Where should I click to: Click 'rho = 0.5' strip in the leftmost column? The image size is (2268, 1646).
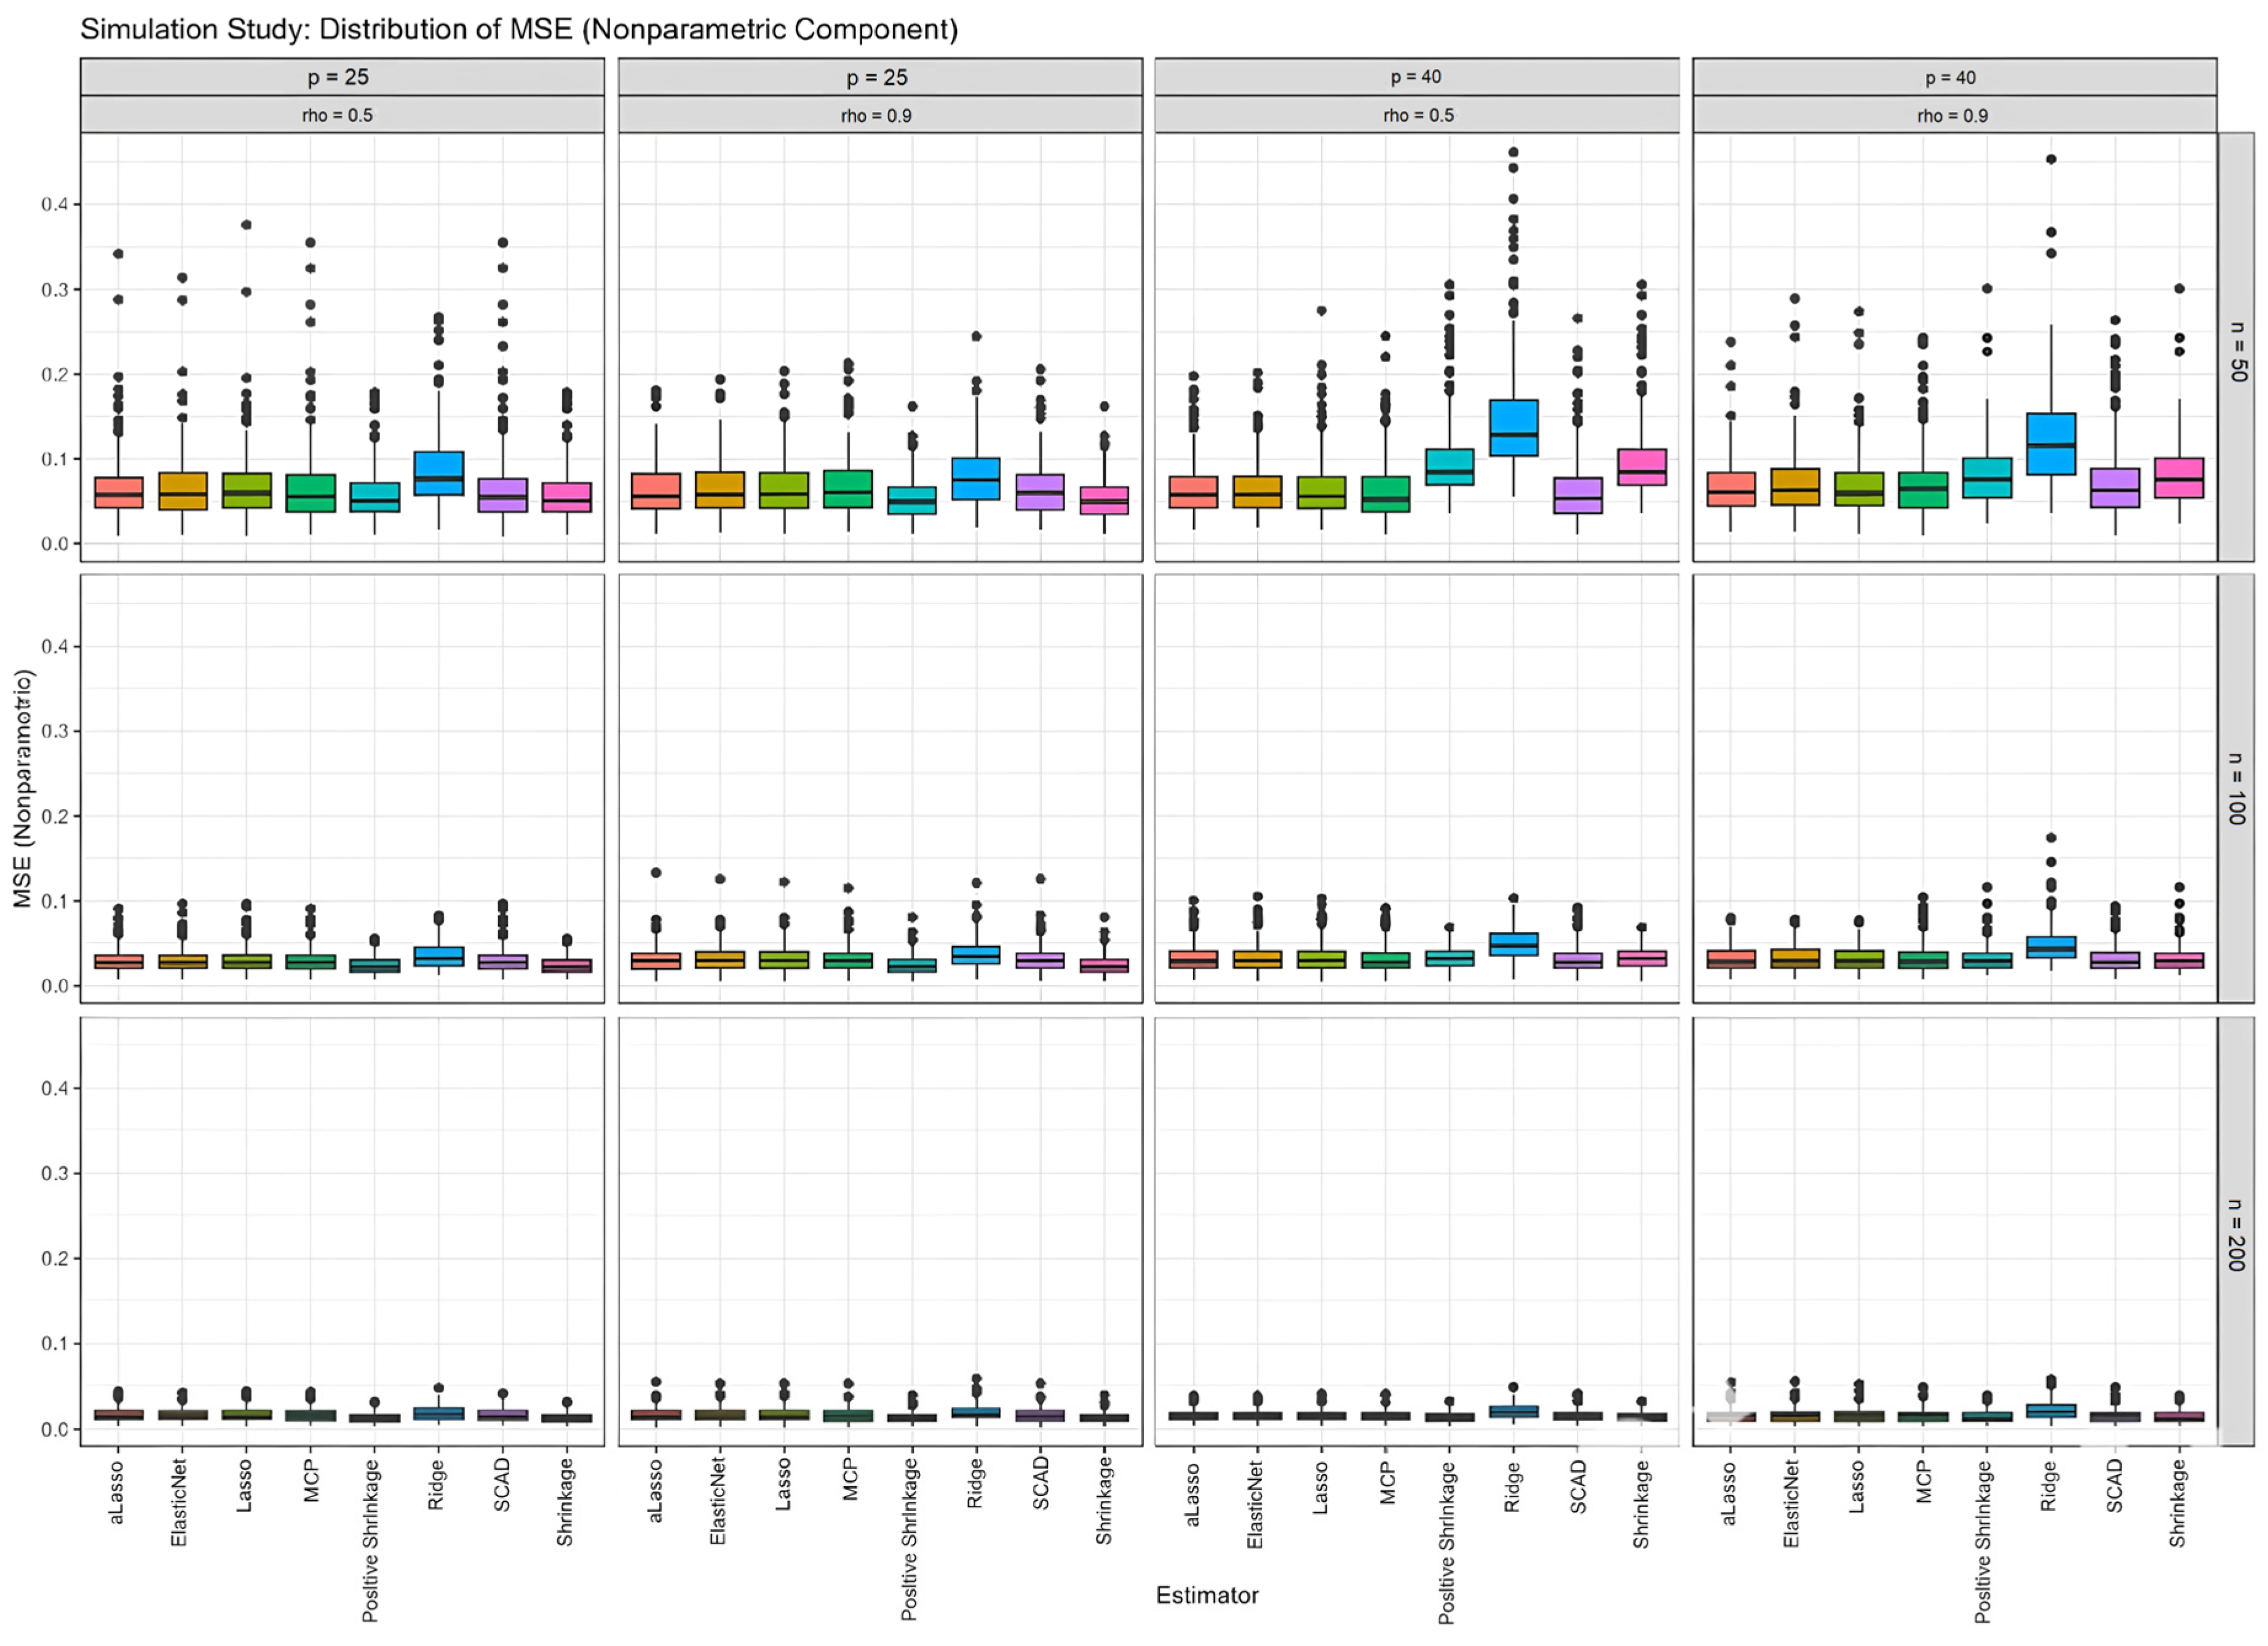[x=338, y=115]
